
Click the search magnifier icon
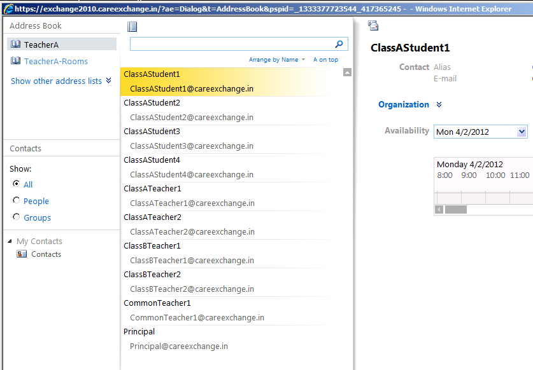point(339,44)
